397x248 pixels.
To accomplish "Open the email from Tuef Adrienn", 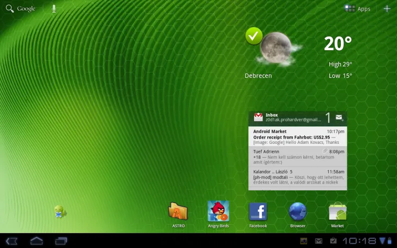I will pos(298,157).
